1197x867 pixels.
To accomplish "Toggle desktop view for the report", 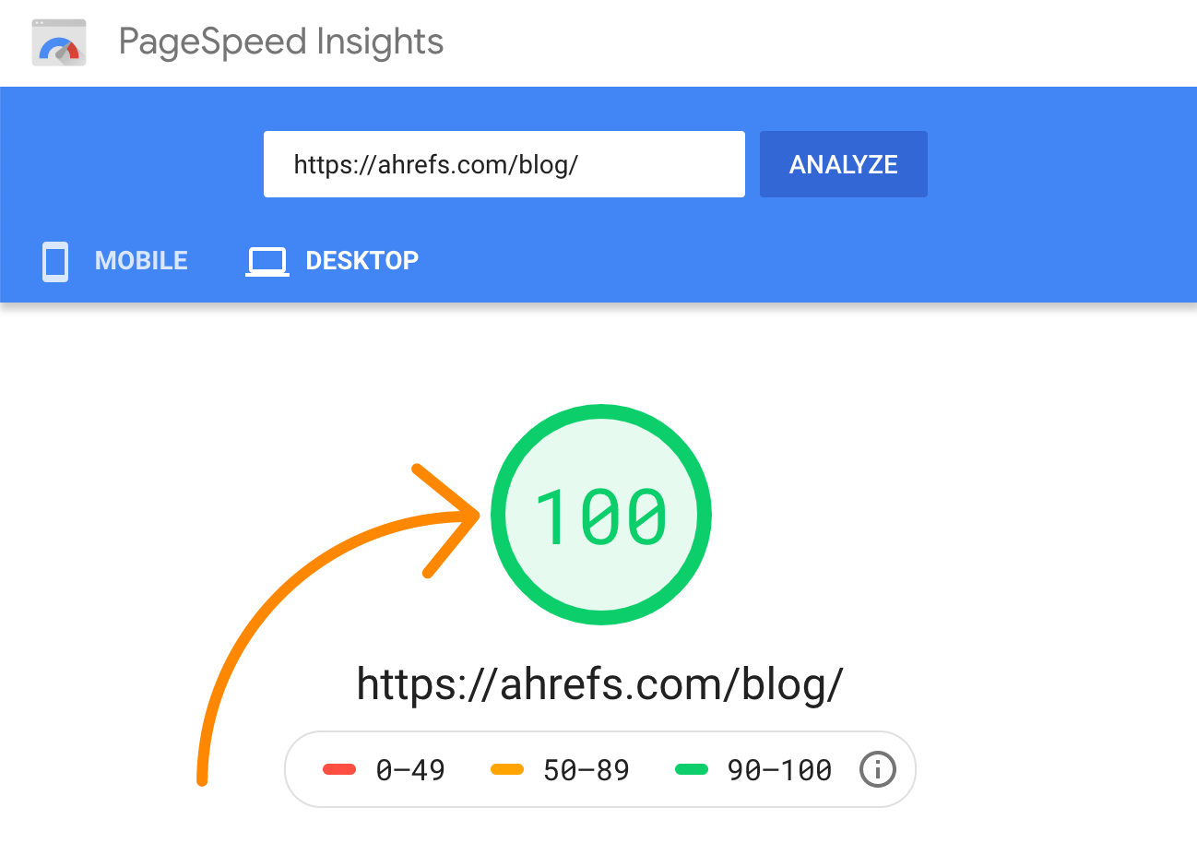I will point(332,260).
